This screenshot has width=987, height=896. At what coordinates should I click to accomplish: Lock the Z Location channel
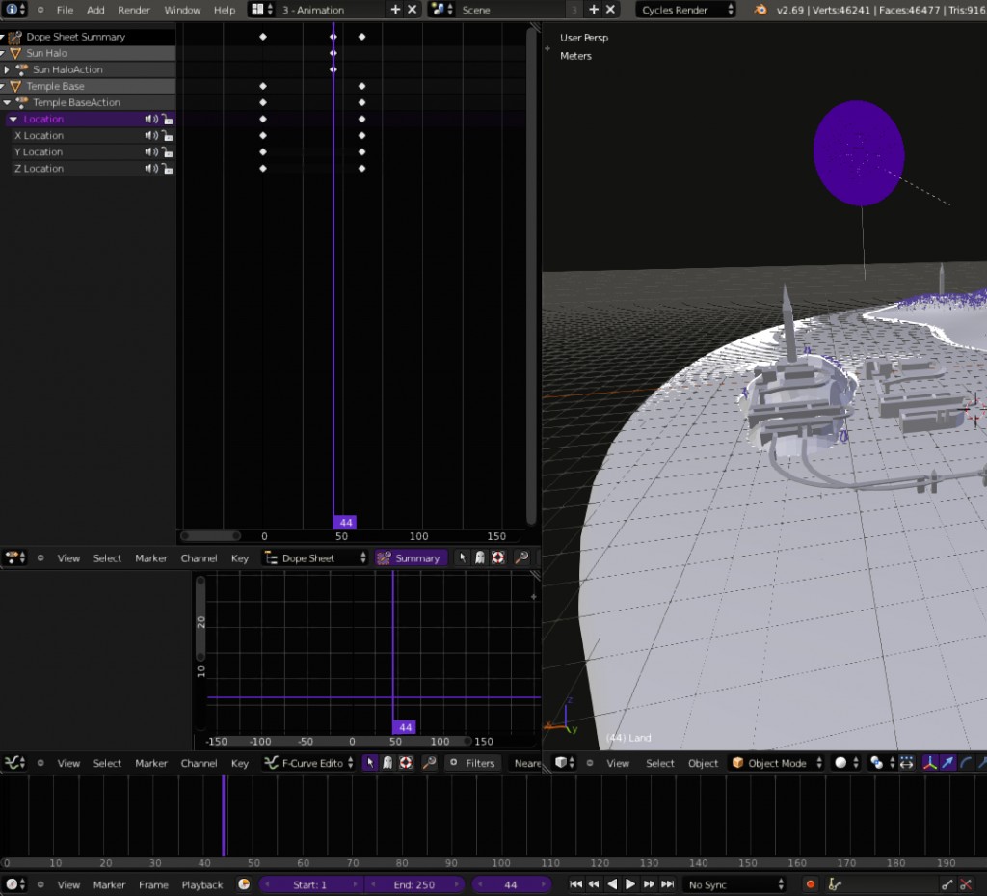[167, 168]
